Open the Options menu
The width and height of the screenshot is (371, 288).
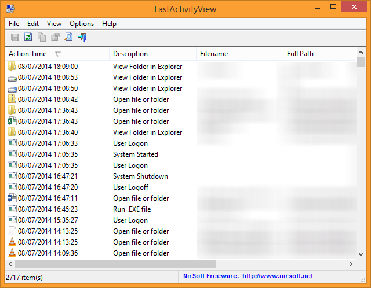pyautogui.click(x=82, y=24)
